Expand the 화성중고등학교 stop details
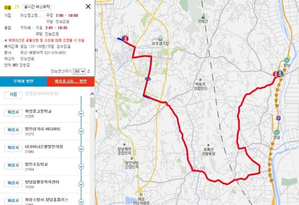The width and height of the screenshot is (299, 205). pyautogui.click(x=81, y=114)
